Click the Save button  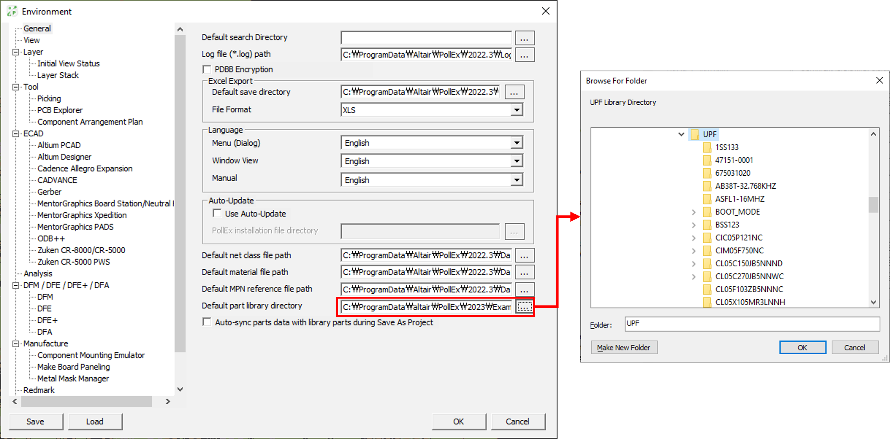pos(35,422)
